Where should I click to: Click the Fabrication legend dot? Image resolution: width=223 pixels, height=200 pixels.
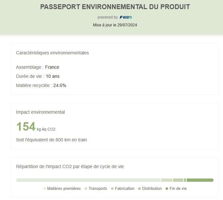tap(112, 189)
